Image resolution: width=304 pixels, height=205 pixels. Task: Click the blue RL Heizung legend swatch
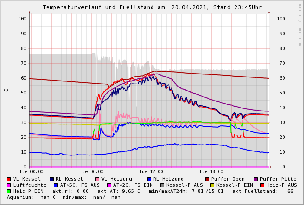[149, 179]
